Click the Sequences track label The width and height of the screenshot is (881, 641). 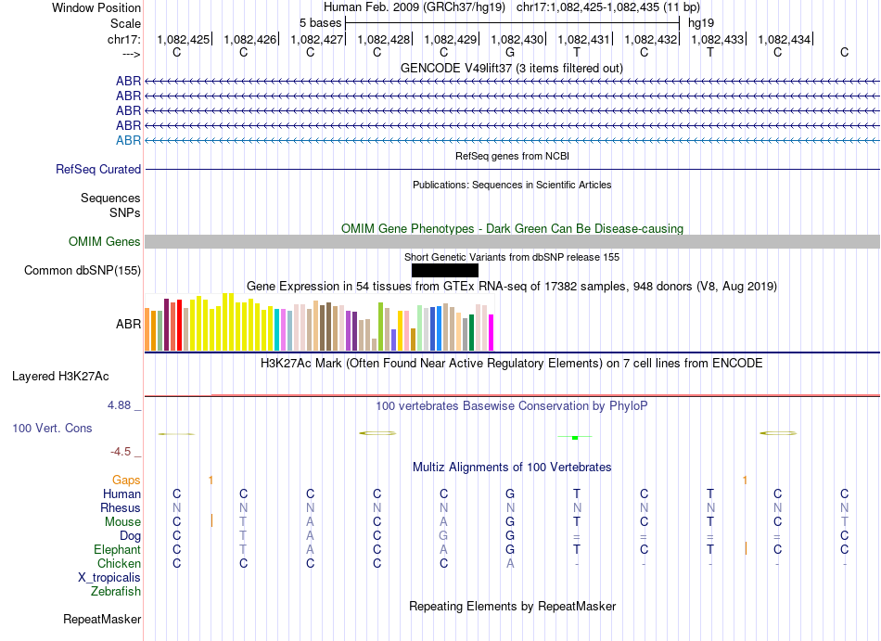click(x=110, y=198)
